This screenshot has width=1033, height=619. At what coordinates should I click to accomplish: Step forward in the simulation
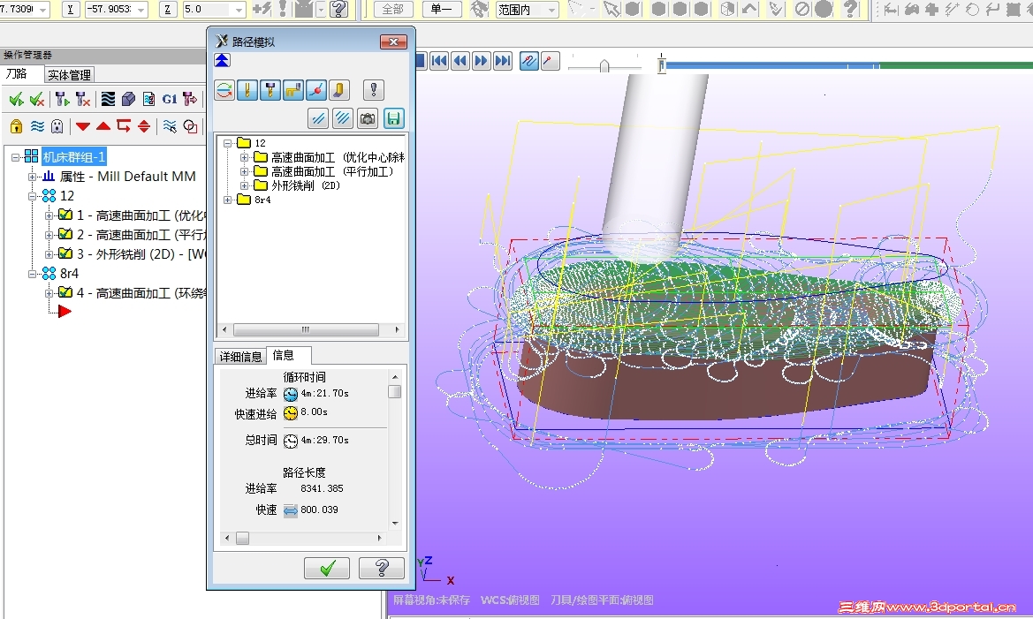(x=482, y=61)
